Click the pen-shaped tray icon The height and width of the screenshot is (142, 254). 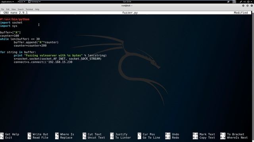(x=241, y=2)
